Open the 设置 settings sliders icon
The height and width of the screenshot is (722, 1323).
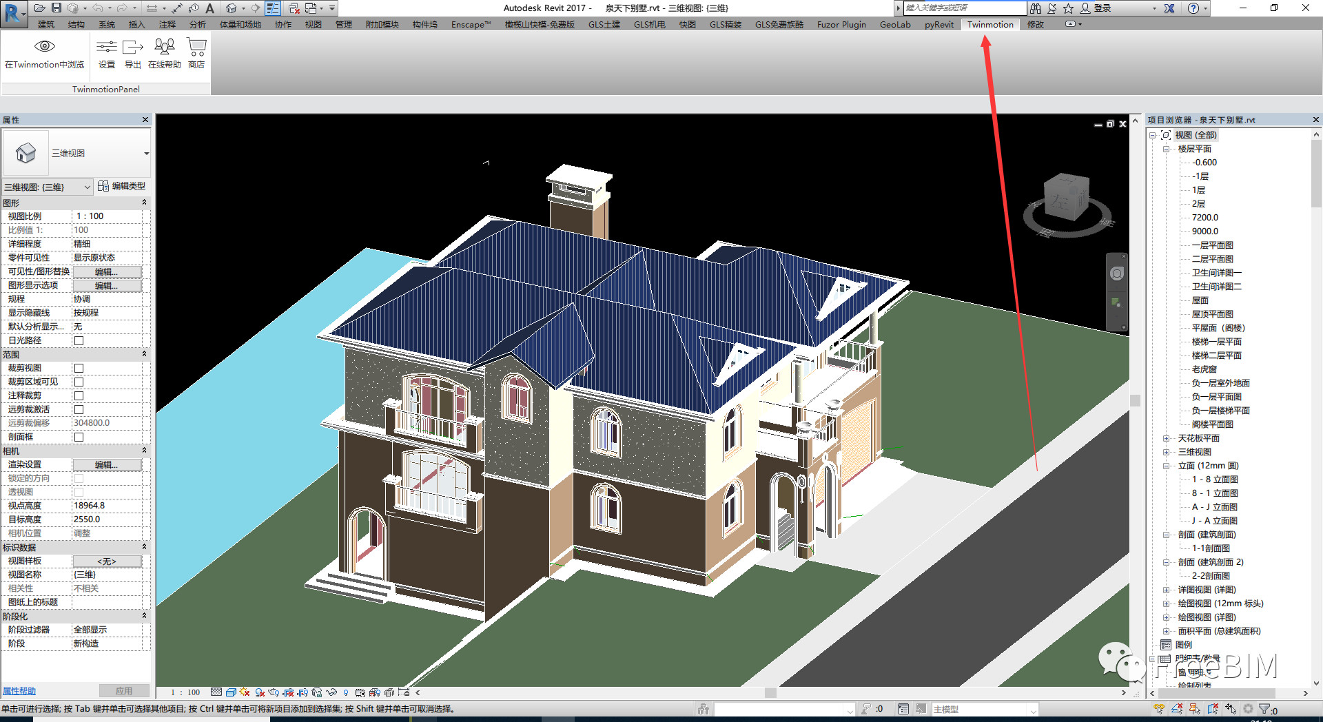click(106, 47)
